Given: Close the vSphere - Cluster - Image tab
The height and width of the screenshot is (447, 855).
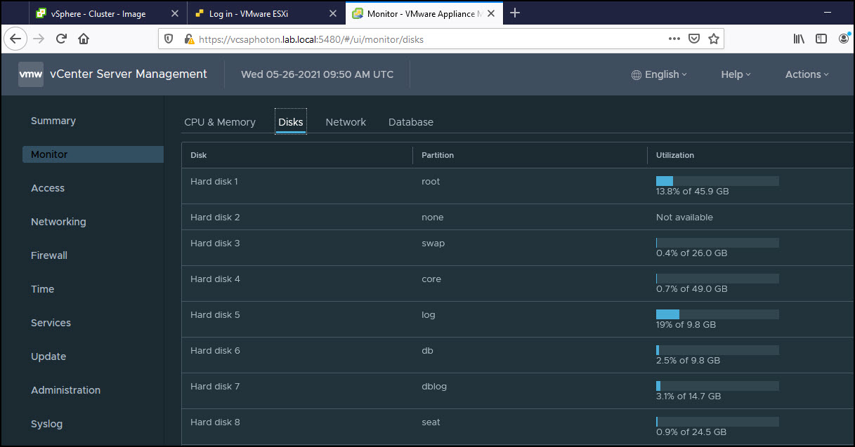Looking at the screenshot, I should point(175,13).
